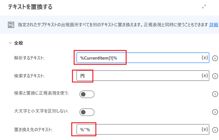The width and height of the screenshot is (219, 140).
Task: Show info for 検索するテキスト
Action: point(215,76)
